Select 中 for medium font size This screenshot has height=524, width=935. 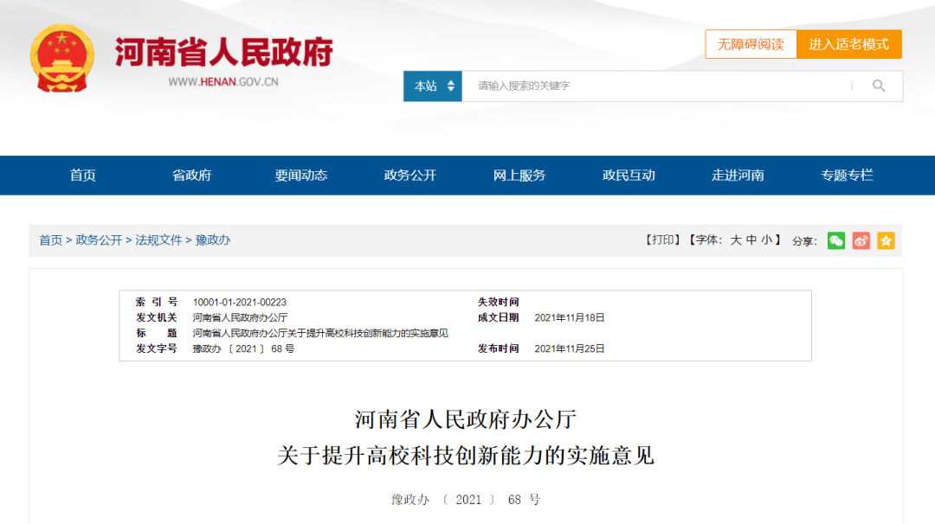pos(753,241)
